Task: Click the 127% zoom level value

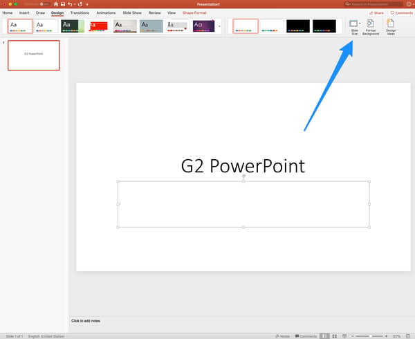Action: (396, 336)
